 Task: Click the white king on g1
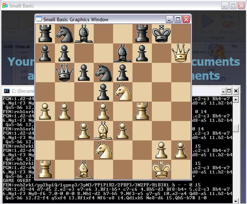162,170
